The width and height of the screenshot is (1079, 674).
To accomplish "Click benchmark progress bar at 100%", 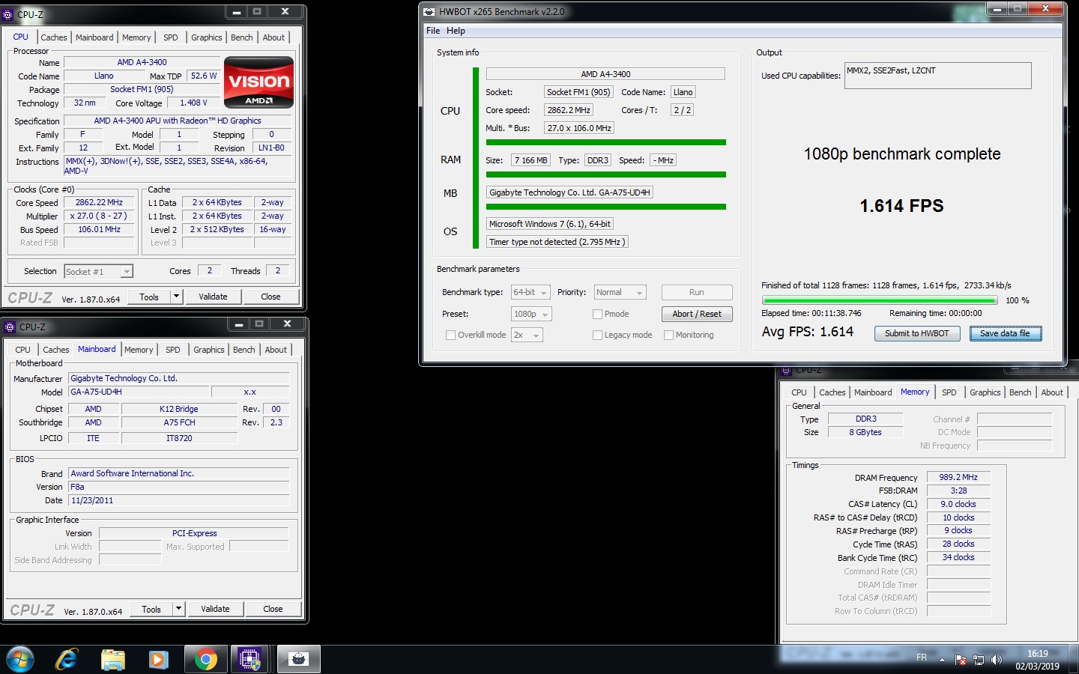I will pos(880,300).
